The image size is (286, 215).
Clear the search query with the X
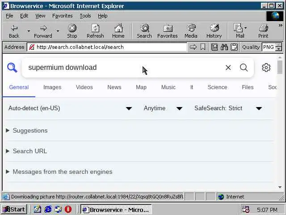pyautogui.click(x=228, y=68)
